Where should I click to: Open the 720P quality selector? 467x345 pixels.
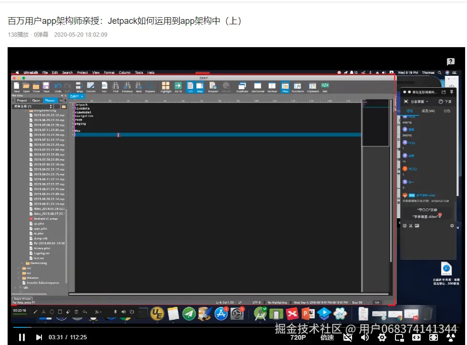click(x=298, y=337)
